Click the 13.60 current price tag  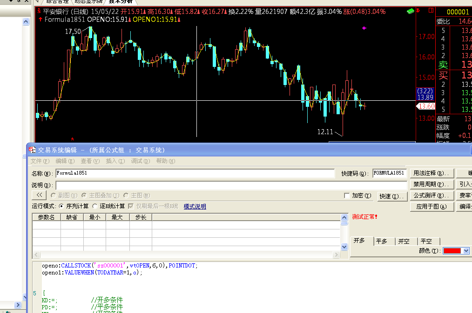click(426, 106)
